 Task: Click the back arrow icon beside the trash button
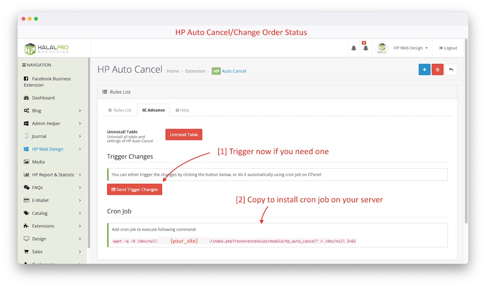[x=451, y=69]
